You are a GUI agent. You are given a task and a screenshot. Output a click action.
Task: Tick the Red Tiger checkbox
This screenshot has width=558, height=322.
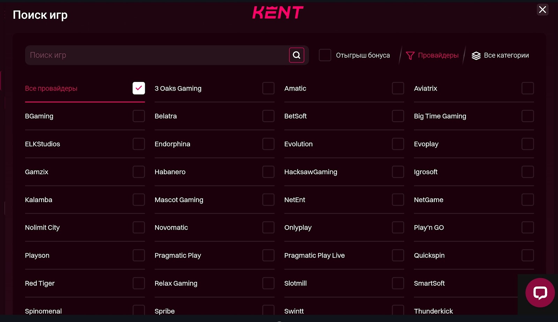(139, 283)
